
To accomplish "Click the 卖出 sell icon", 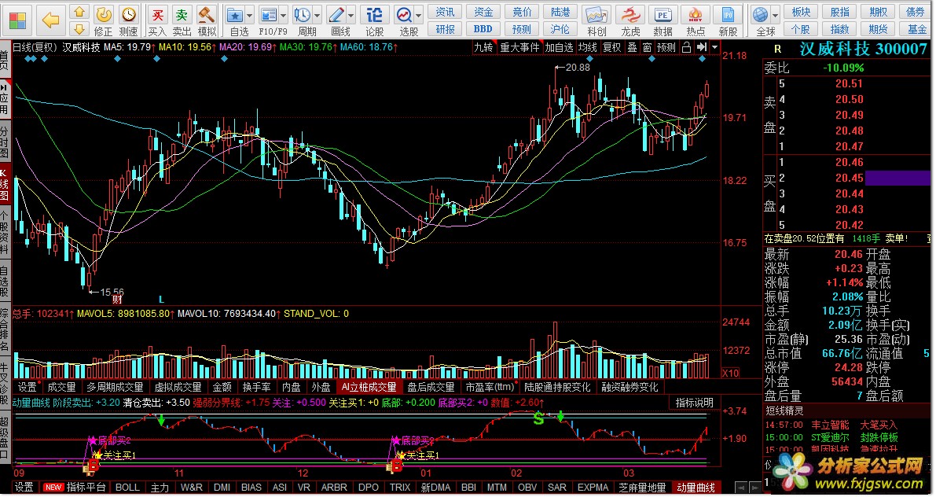I will coord(182,20).
